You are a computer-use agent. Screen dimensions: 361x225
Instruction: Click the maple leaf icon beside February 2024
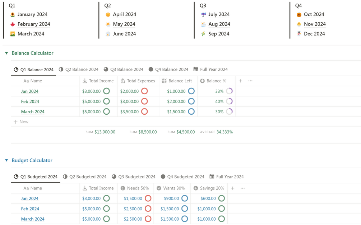pyautogui.click(x=13, y=24)
